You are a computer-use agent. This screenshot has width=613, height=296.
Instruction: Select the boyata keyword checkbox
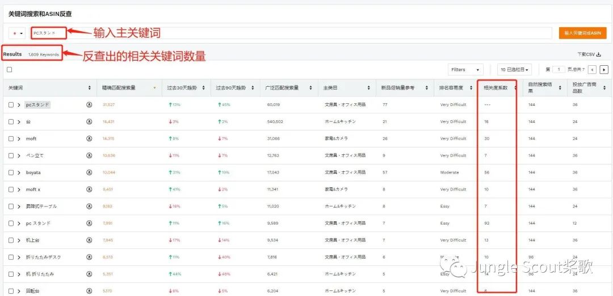pyautogui.click(x=11, y=172)
